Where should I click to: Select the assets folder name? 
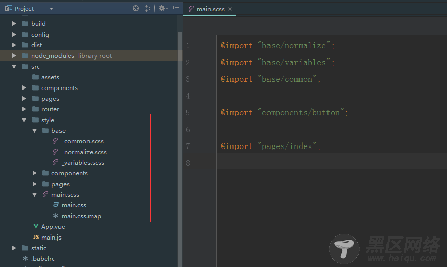(50, 77)
